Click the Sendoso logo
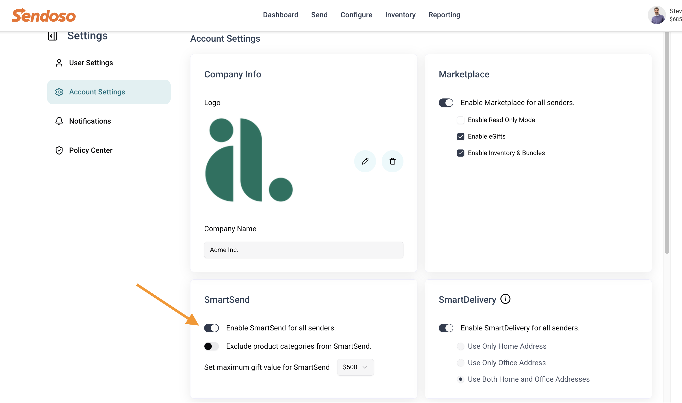Viewport: 682px width, 403px height. click(44, 15)
